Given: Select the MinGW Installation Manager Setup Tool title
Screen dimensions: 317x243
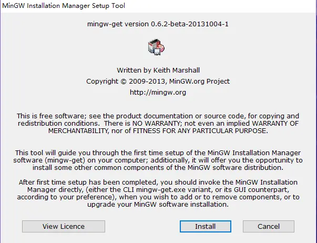Looking at the screenshot, I should coord(64,5).
